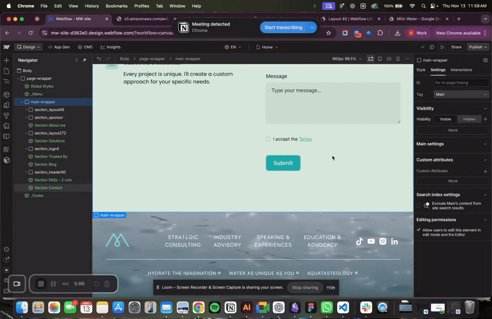Click the ID input field
Image resolution: width=492 pixels, height=319 pixels.
[461, 83]
